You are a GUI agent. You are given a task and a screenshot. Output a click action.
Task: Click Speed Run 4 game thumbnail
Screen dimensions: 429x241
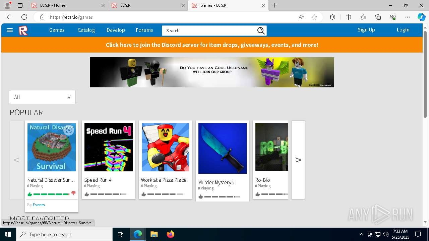[109, 147]
